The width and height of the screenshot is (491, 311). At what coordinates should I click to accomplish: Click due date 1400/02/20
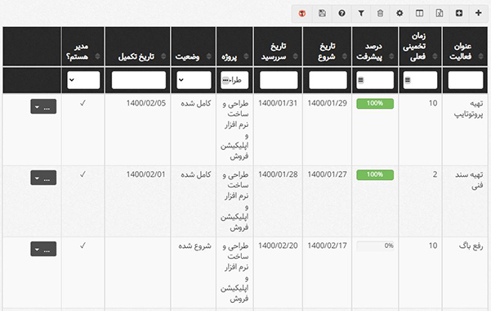[278, 246]
